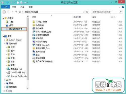Select Shared Folders in sidebar
Viewport: 126px width, 94px height.
(x=18, y=76)
